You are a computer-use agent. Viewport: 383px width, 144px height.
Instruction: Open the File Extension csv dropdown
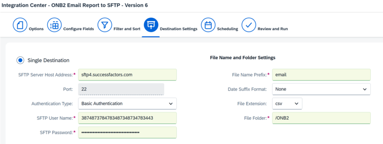287,104
